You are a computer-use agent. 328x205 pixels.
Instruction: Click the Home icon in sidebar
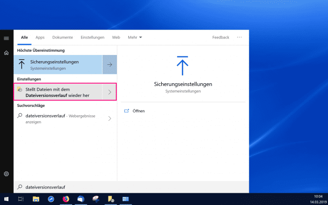coord(6,53)
